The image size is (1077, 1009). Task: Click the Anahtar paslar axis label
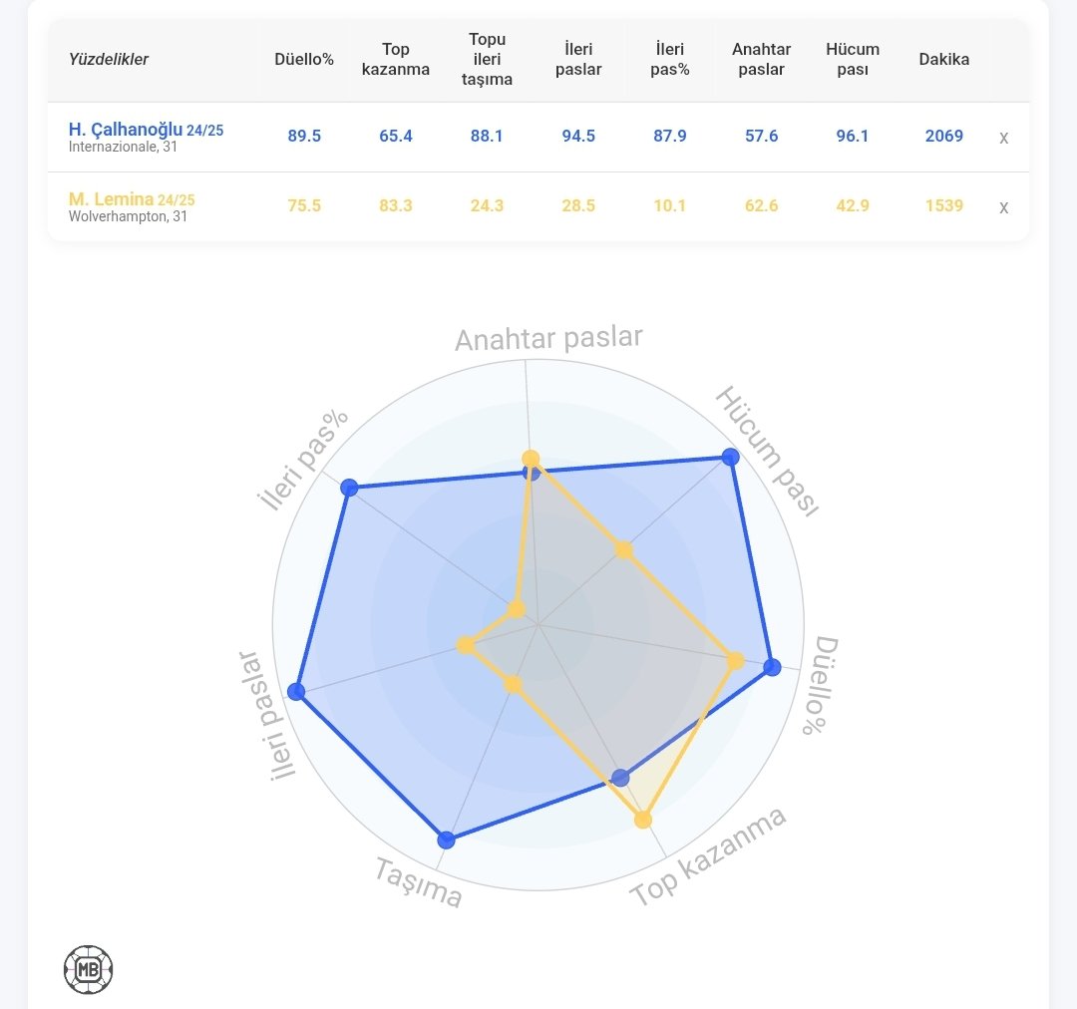coord(548,338)
